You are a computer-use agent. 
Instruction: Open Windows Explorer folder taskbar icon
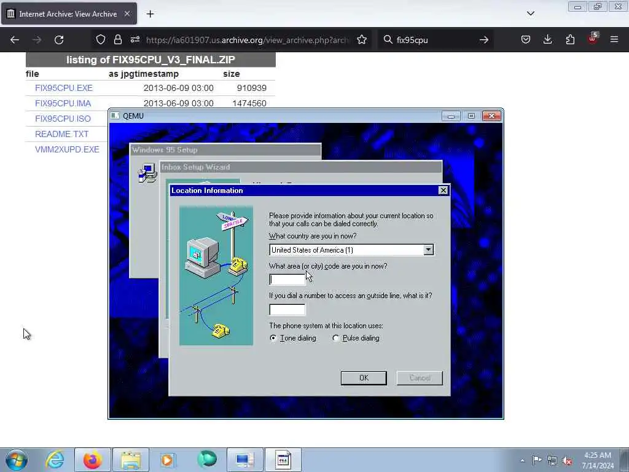(131, 460)
